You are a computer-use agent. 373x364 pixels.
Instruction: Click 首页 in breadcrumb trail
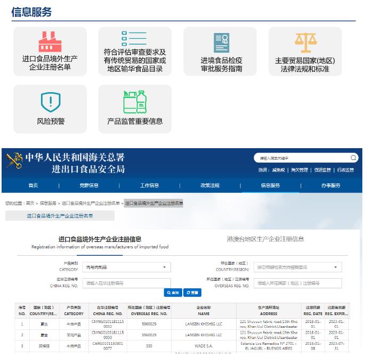pos(30,203)
